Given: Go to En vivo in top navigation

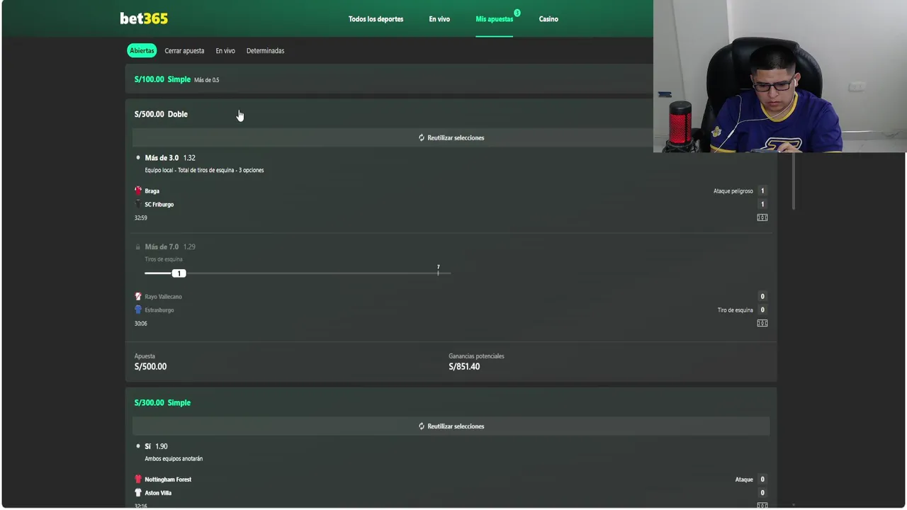Looking at the screenshot, I should [x=439, y=19].
